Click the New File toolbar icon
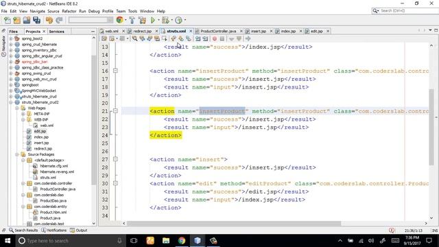 8,20
